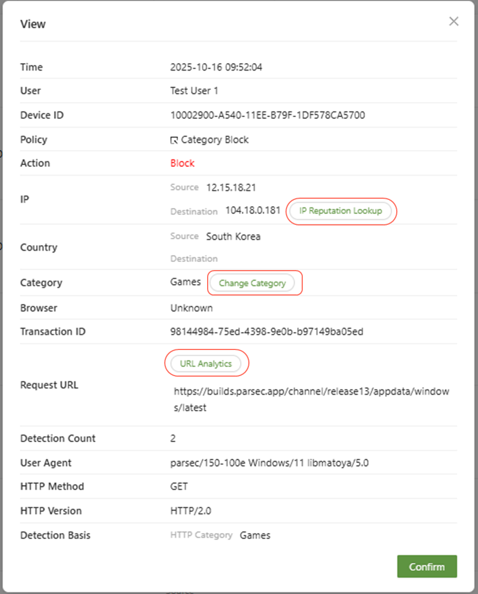The width and height of the screenshot is (478, 594).
Task: Click the HTTP/2.0 version value
Action: [x=191, y=511]
